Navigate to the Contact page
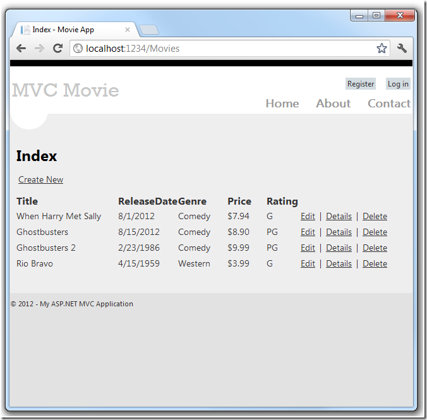The image size is (427, 420). [389, 104]
